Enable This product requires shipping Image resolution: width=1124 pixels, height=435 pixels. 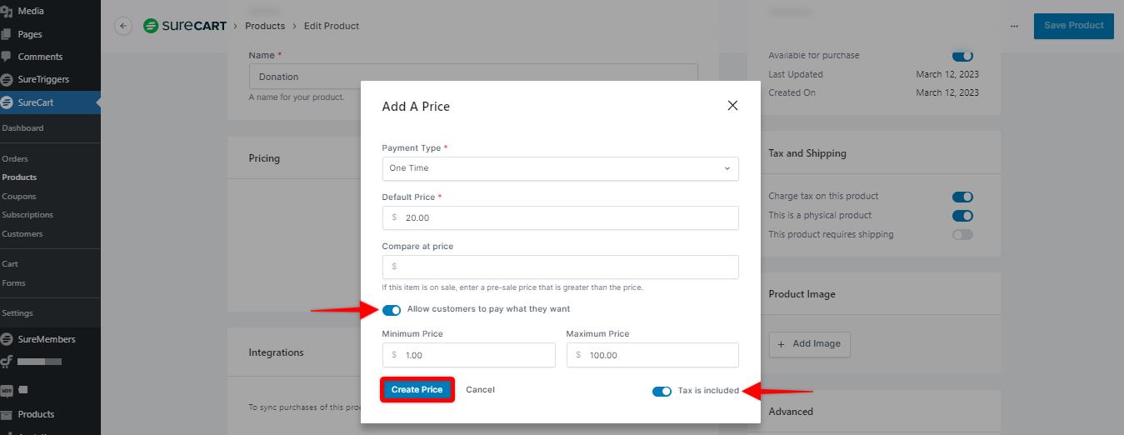[962, 235]
